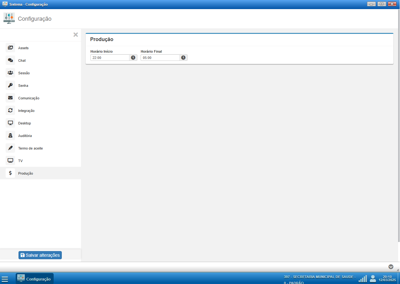Click the Horário Final time field
Screen dimensions: 400x284
tap(160, 58)
